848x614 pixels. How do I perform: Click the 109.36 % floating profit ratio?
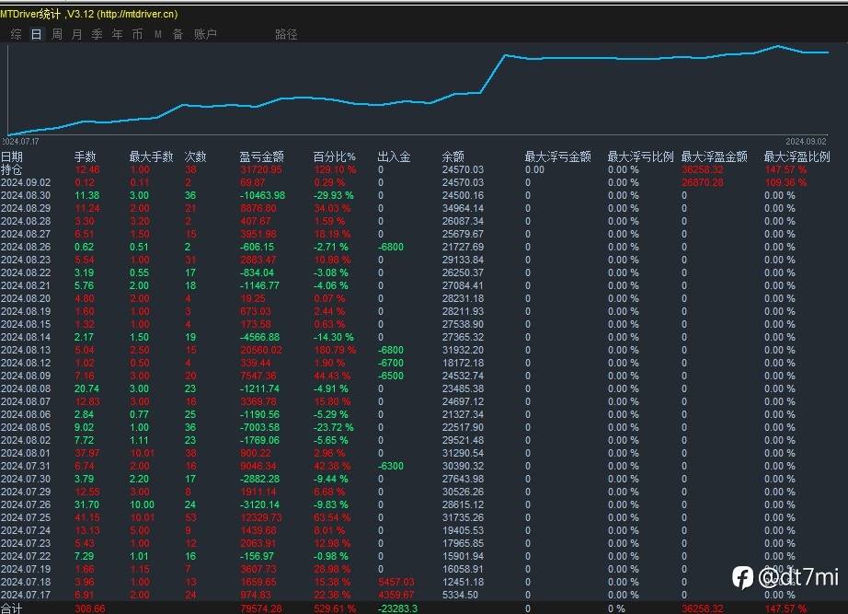(x=785, y=182)
